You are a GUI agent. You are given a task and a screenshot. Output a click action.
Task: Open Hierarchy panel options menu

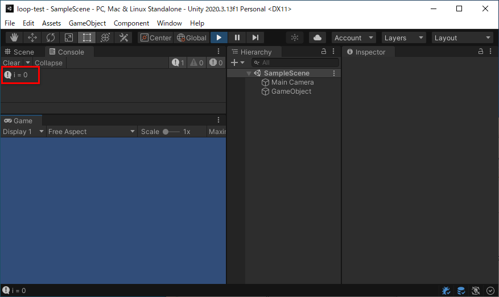coord(333,52)
